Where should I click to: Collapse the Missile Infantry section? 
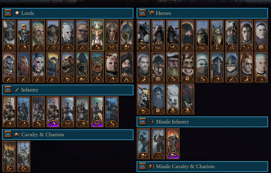tap(143, 121)
